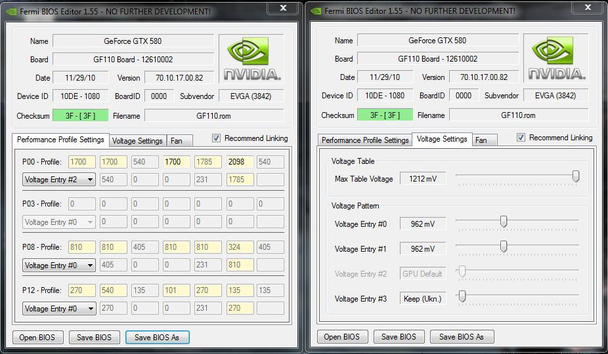This screenshot has height=354, width=608.
Task: Click the Voltage Entry #0 slider handle
Action: 504,221
